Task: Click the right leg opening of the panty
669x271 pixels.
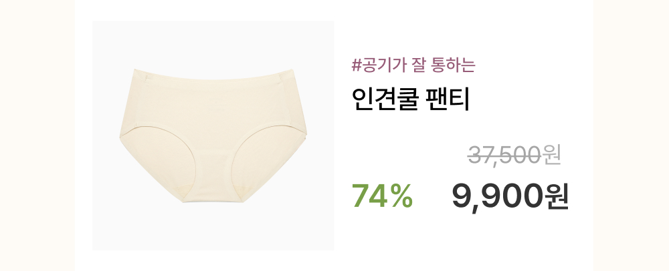Action: pyautogui.click(x=267, y=164)
